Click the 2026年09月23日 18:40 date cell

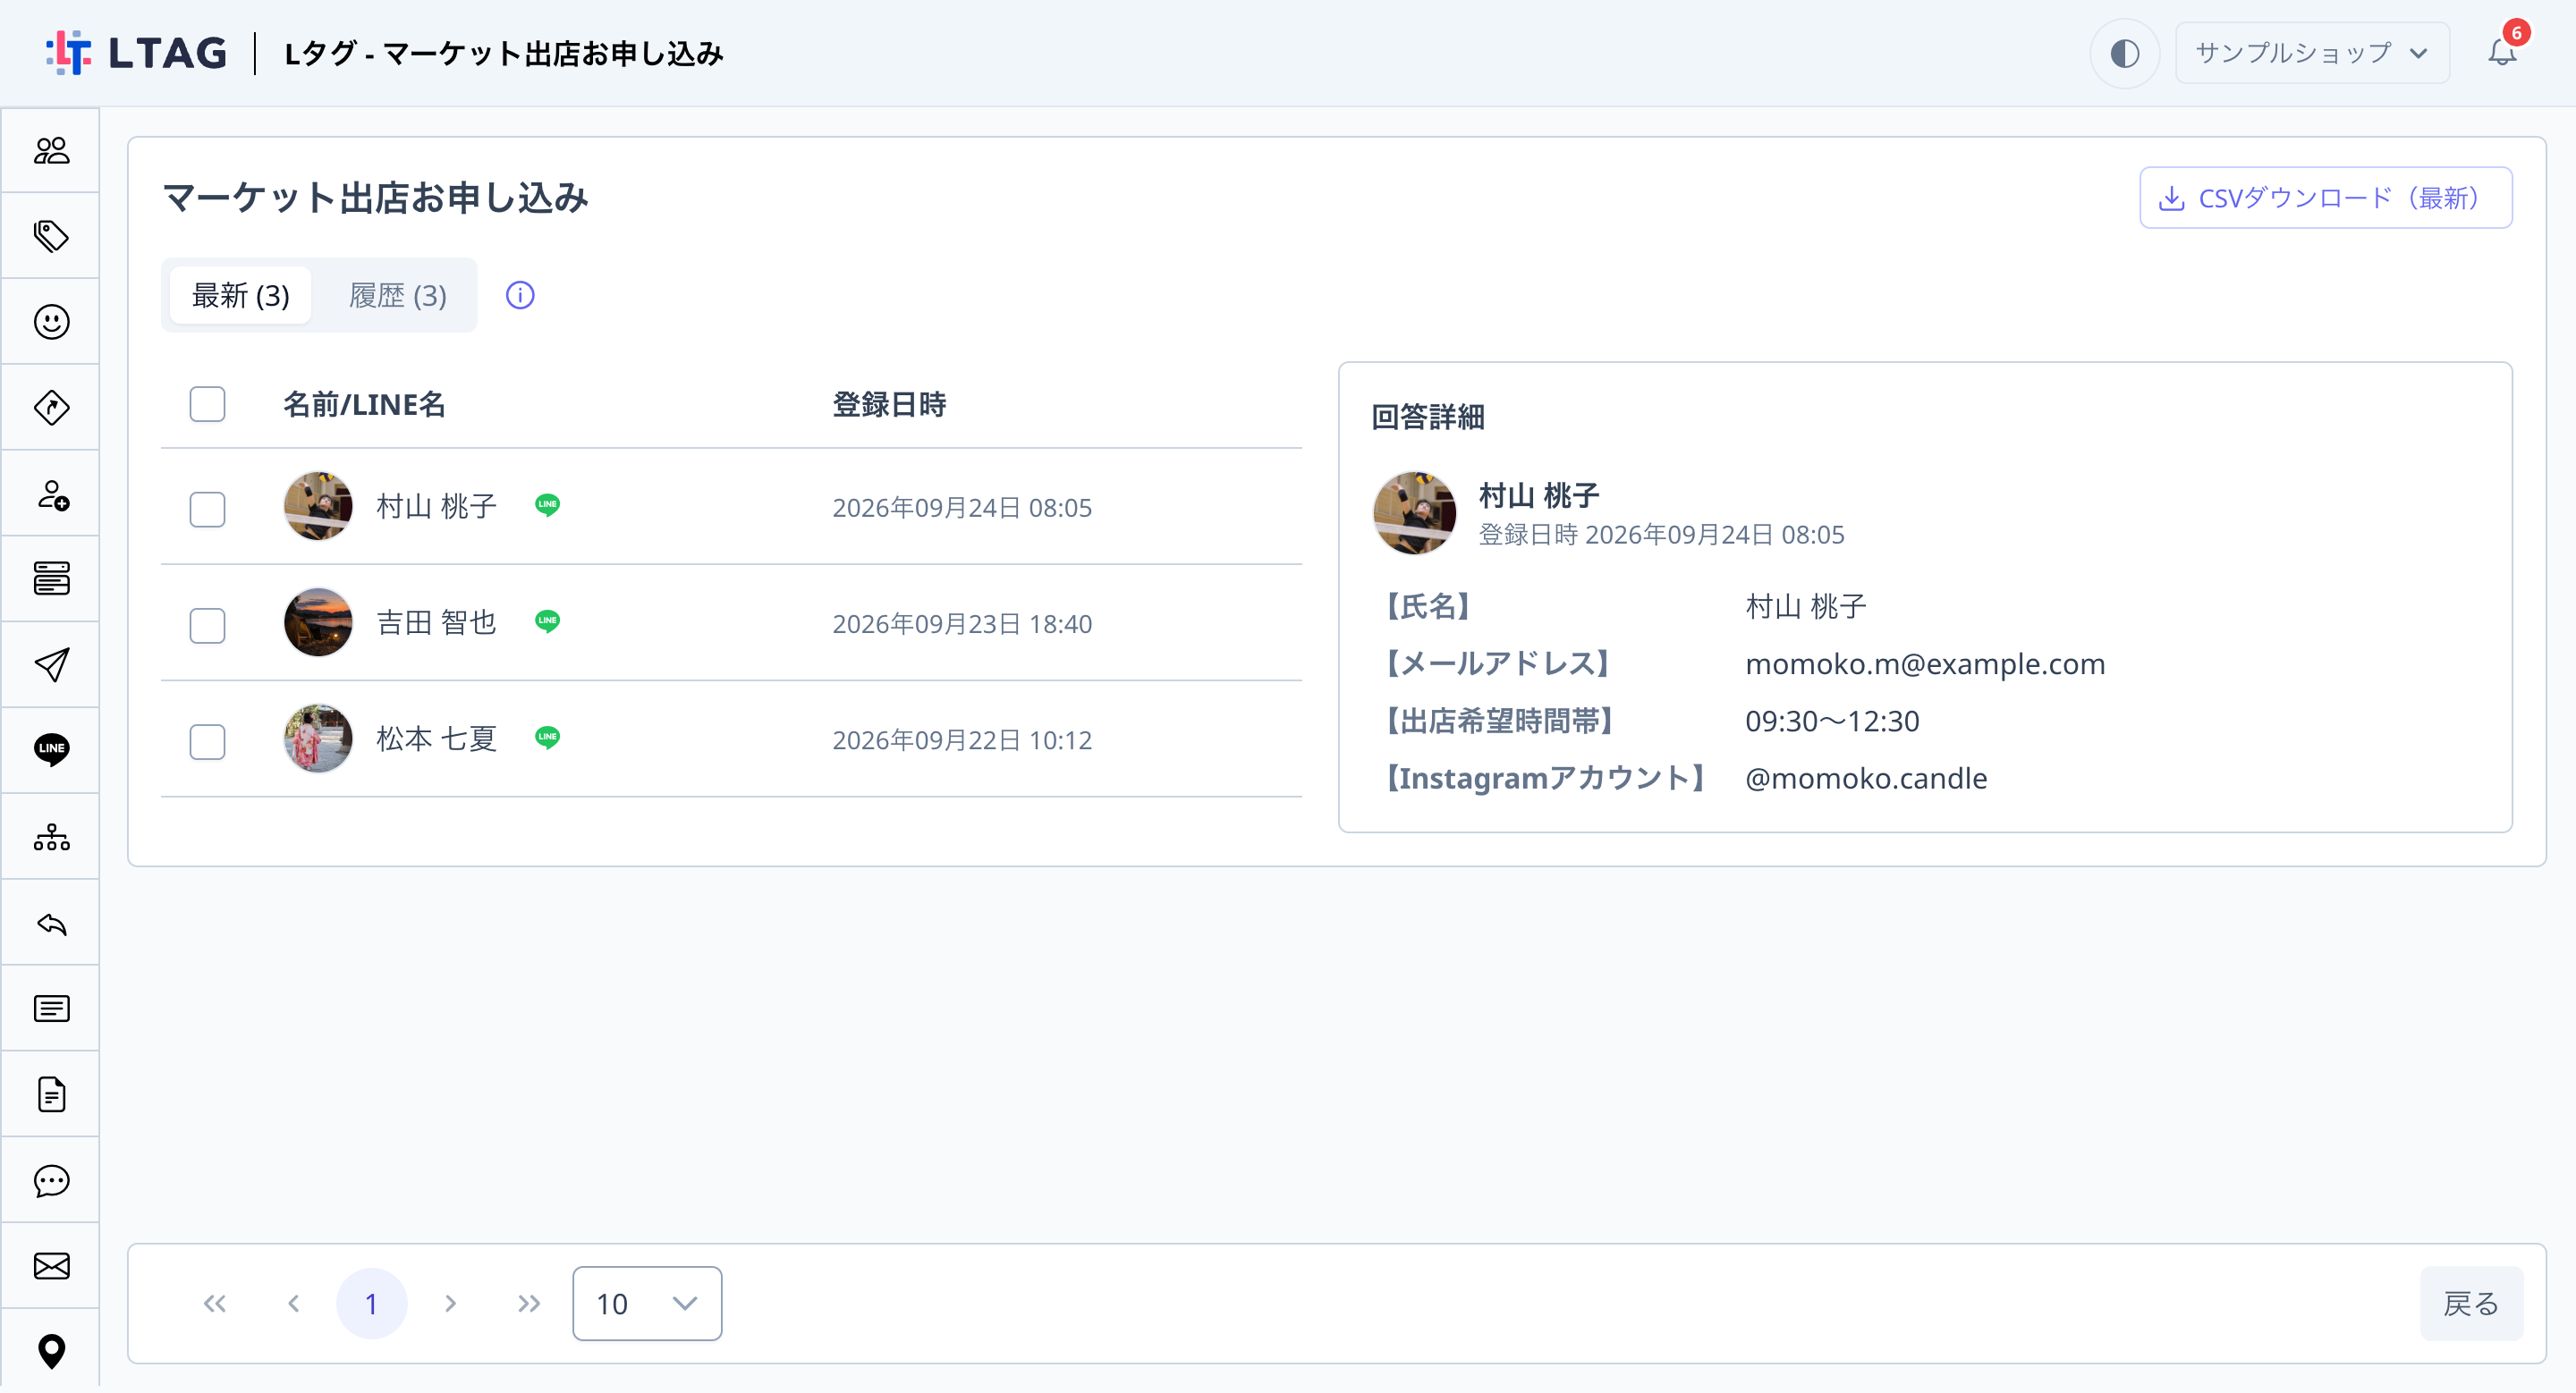pyautogui.click(x=962, y=625)
